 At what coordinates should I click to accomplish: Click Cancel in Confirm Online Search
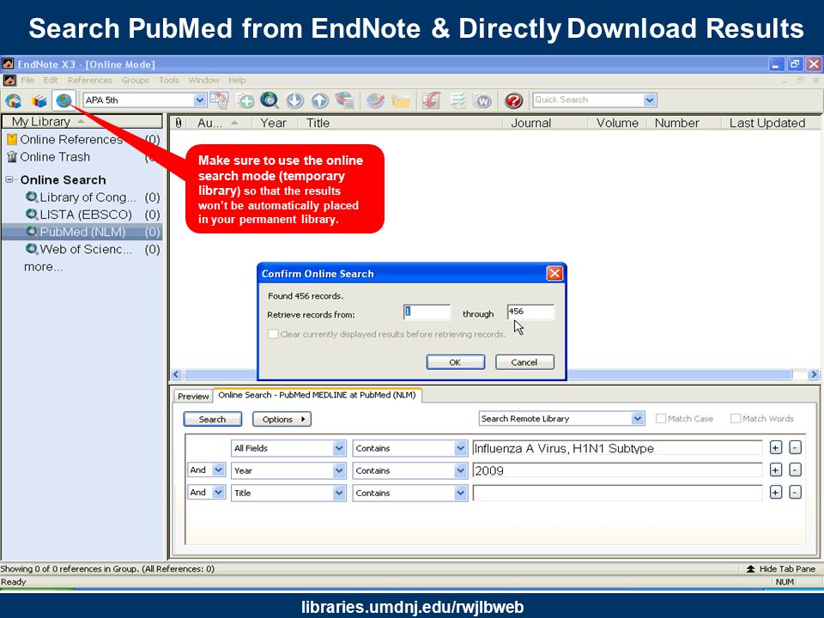524,362
